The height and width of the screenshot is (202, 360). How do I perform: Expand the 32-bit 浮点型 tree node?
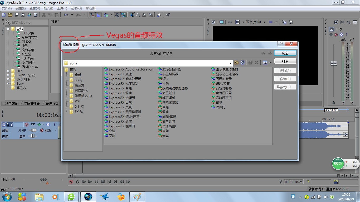click(8, 75)
